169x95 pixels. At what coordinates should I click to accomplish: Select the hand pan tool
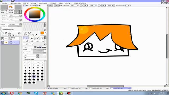34,35
